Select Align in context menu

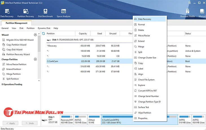click(x=150, y=74)
